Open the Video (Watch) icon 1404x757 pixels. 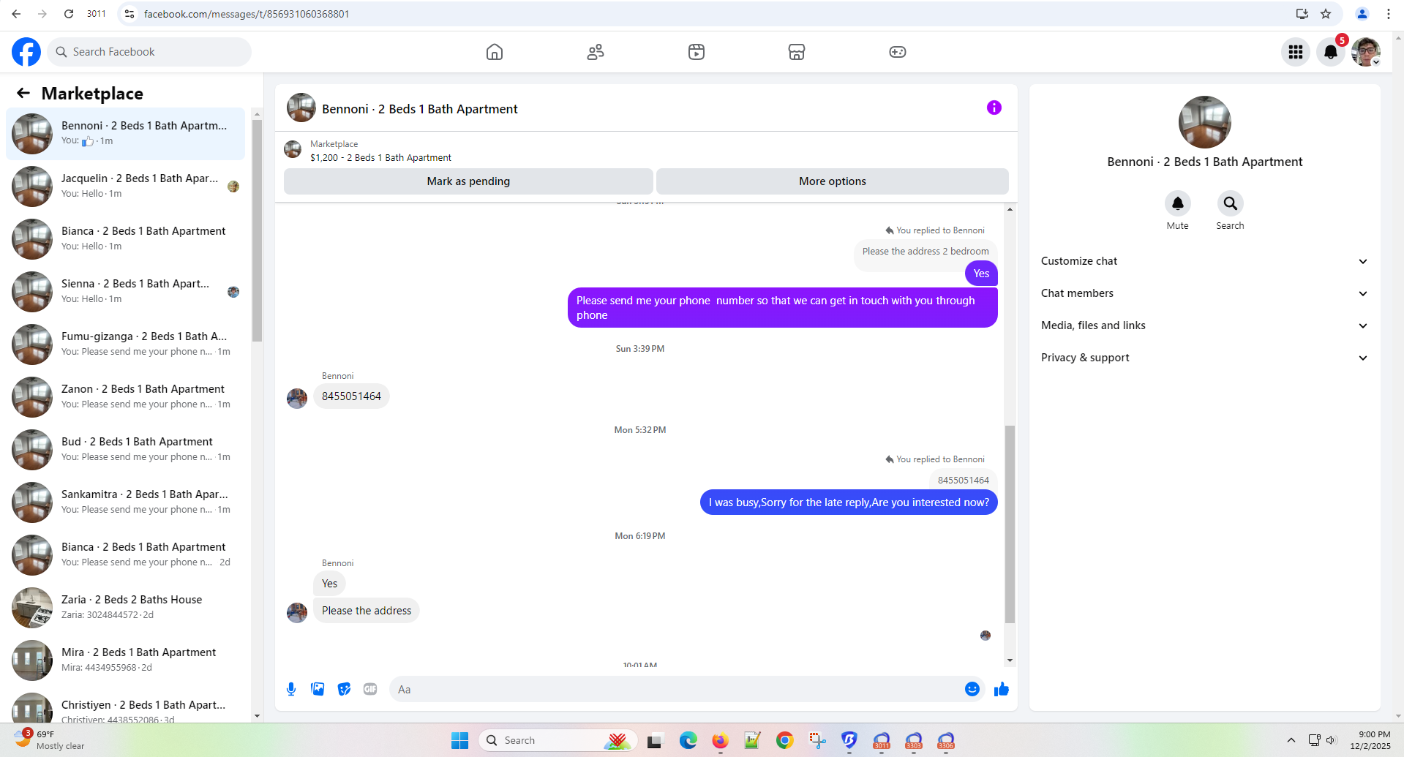point(697,52)
